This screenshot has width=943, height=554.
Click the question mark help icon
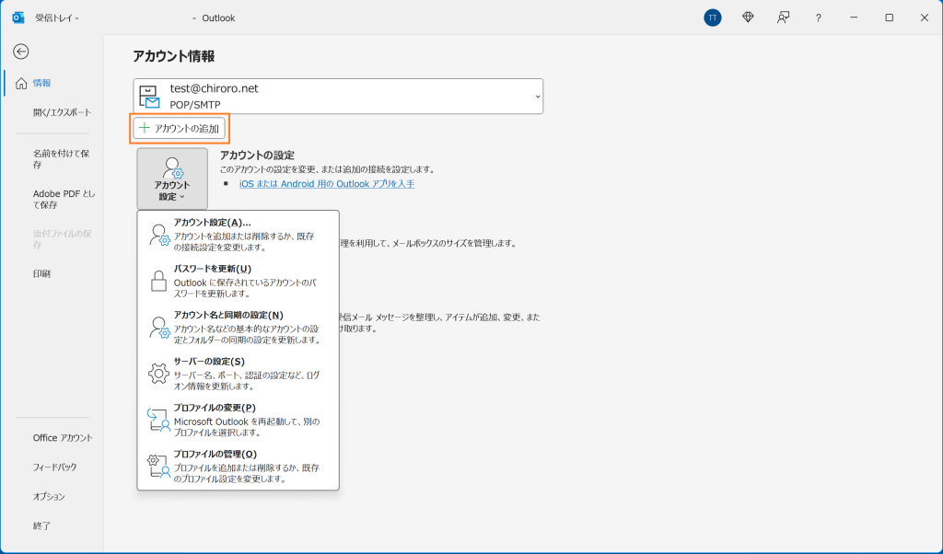819,18
